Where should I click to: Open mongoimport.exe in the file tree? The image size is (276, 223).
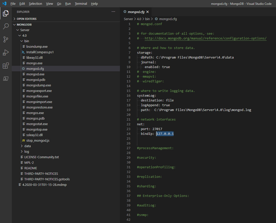[x=66, y=102]
